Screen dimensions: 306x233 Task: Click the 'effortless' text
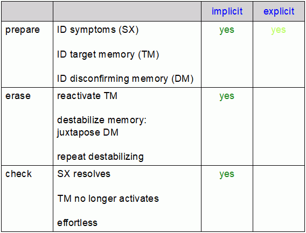(x=77, y=223)
